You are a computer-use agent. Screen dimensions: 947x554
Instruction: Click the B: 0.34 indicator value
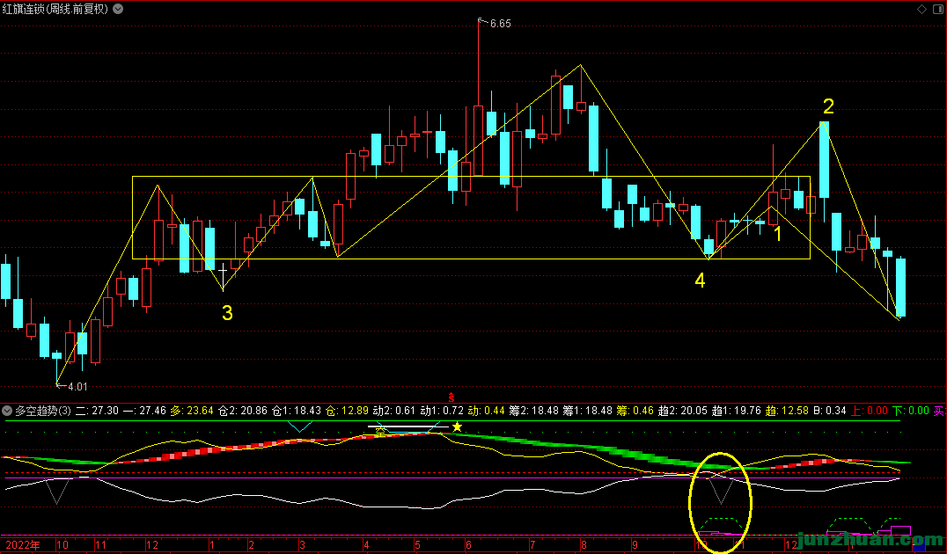click(x=830, y=411)
